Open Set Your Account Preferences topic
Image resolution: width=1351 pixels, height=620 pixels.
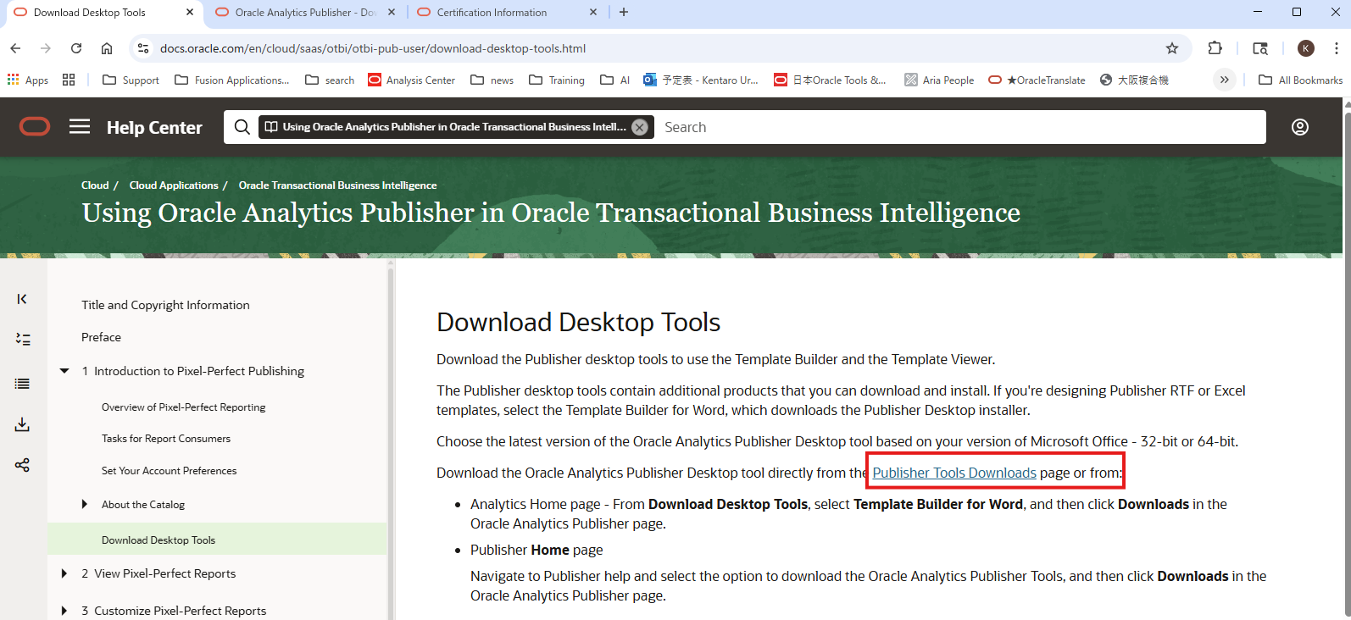tap(170, 471)
